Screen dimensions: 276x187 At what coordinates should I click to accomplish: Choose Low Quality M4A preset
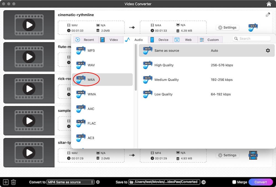click(207, 94)
